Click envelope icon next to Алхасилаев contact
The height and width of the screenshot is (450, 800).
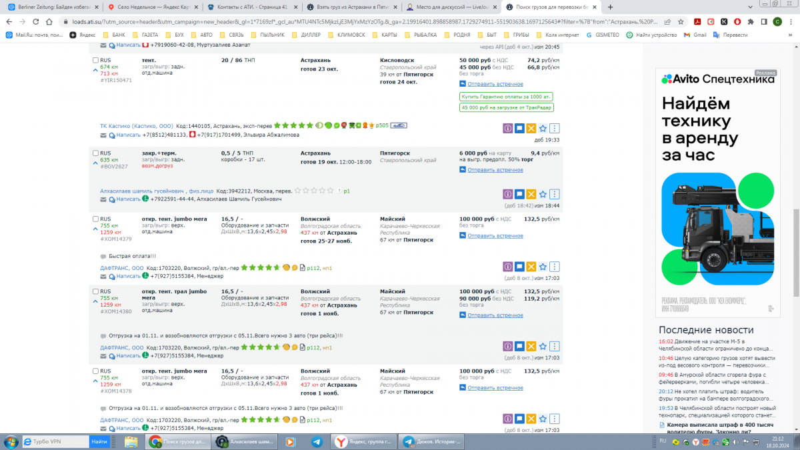click(x=103, y=199)
